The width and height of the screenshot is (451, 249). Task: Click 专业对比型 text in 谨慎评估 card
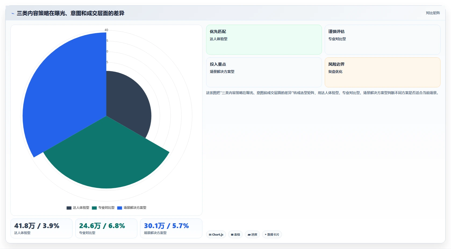click(337, 39)
